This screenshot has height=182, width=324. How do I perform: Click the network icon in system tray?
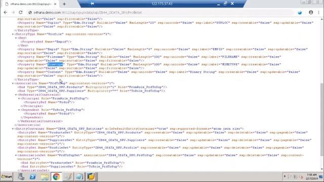tap(296, 177)
